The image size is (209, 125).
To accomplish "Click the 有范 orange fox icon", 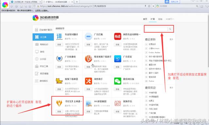I will coord(59,103).
